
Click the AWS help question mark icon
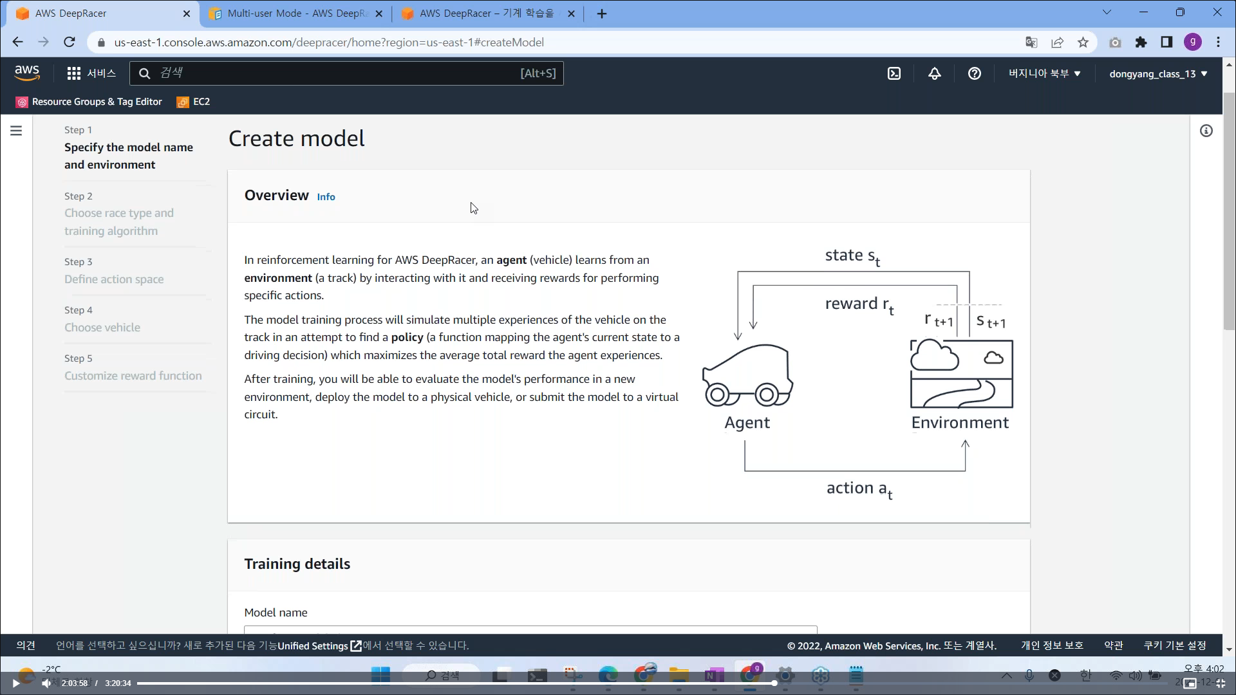pyautogui.click(x=974, y=73)
